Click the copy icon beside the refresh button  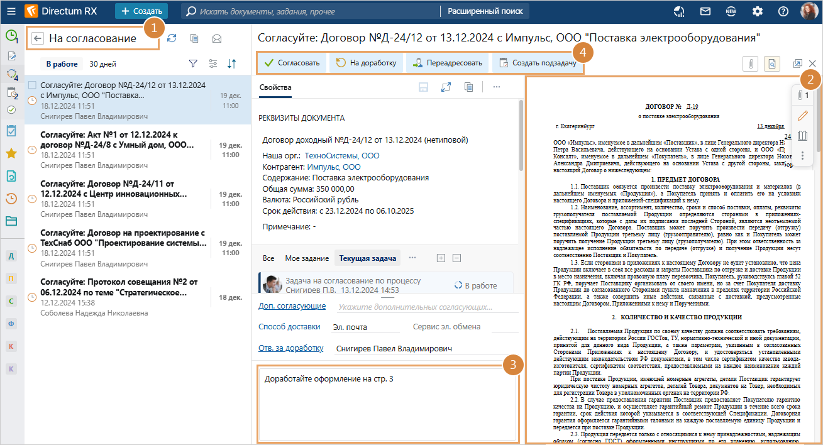(x=195, y=38)
